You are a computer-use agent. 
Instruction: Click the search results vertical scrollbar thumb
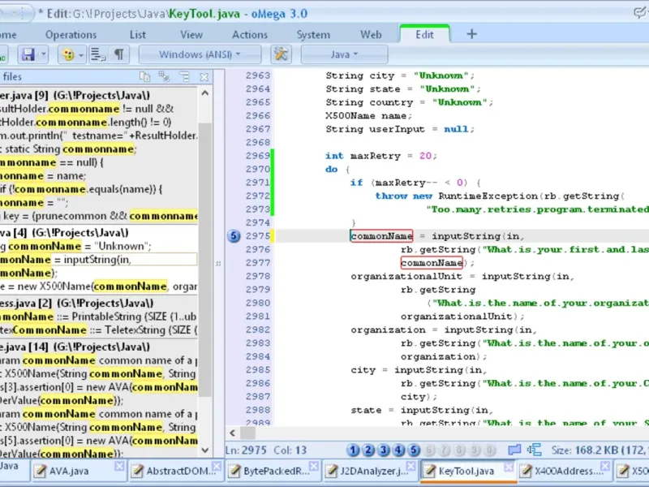coord(205,260)
